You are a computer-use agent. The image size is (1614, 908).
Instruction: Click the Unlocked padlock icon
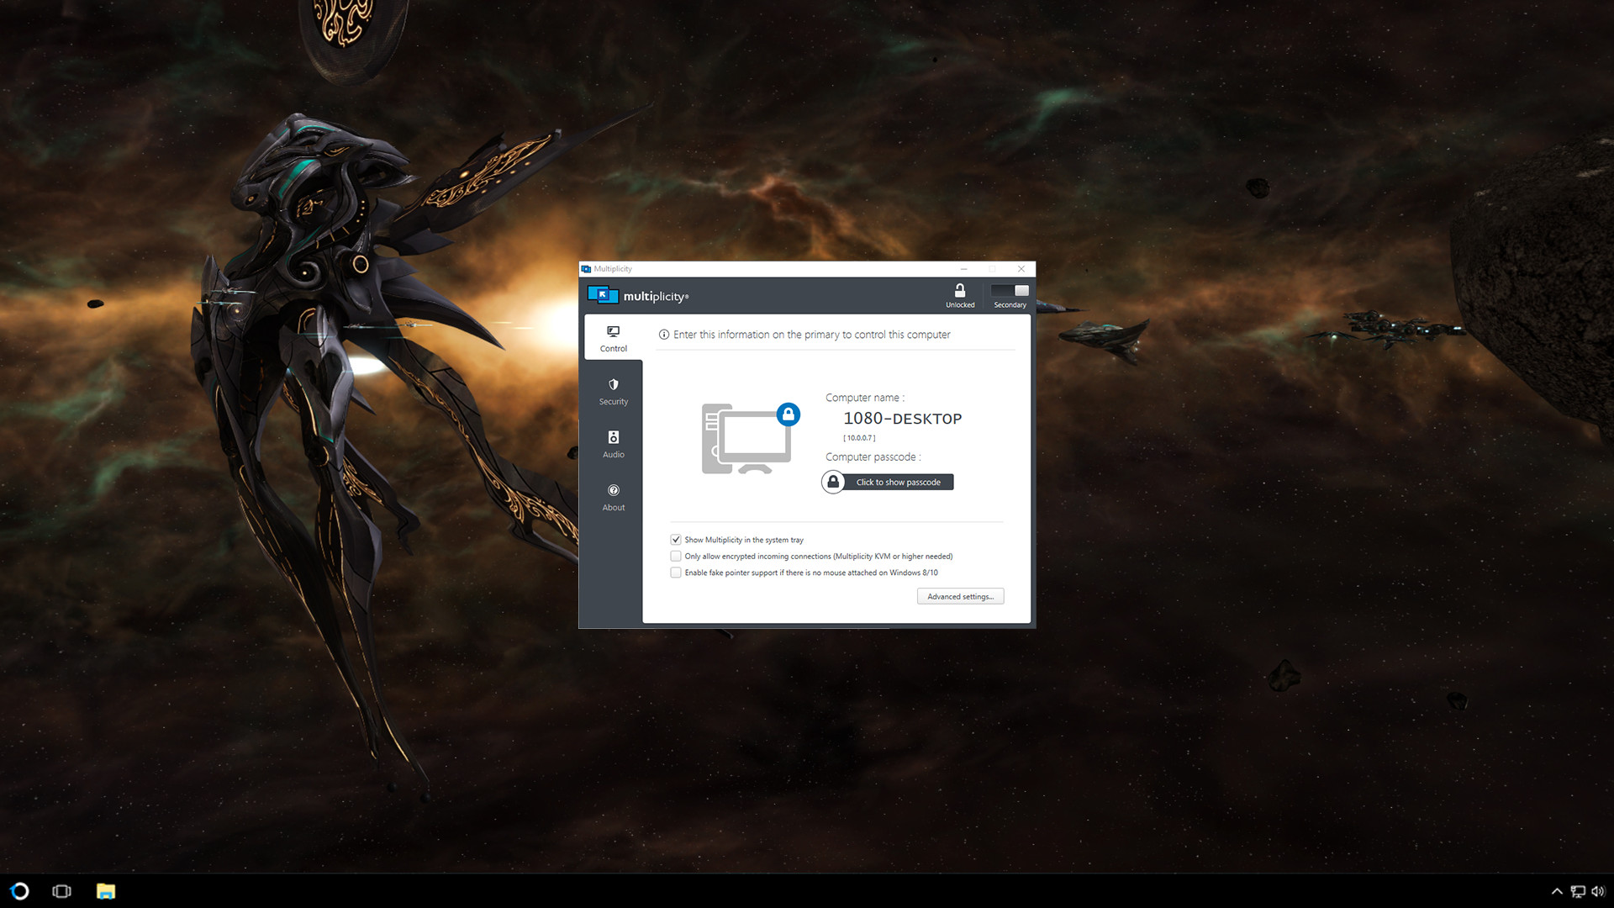click(x=959, y=293)
